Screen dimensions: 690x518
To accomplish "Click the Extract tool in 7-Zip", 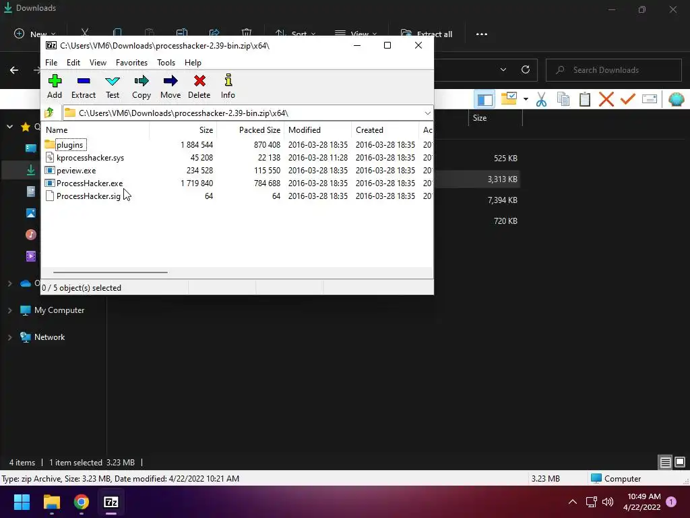I will tap(83, 86).
